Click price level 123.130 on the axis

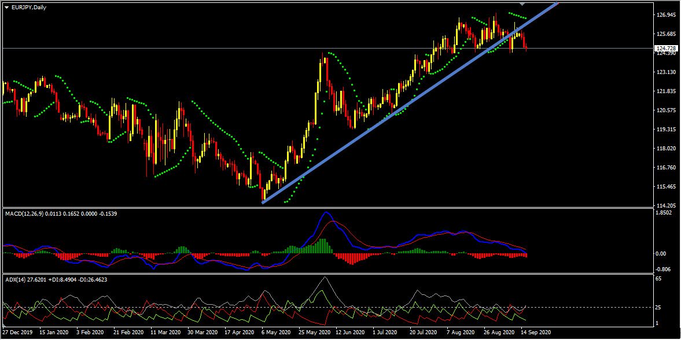[x=666, y=72]
